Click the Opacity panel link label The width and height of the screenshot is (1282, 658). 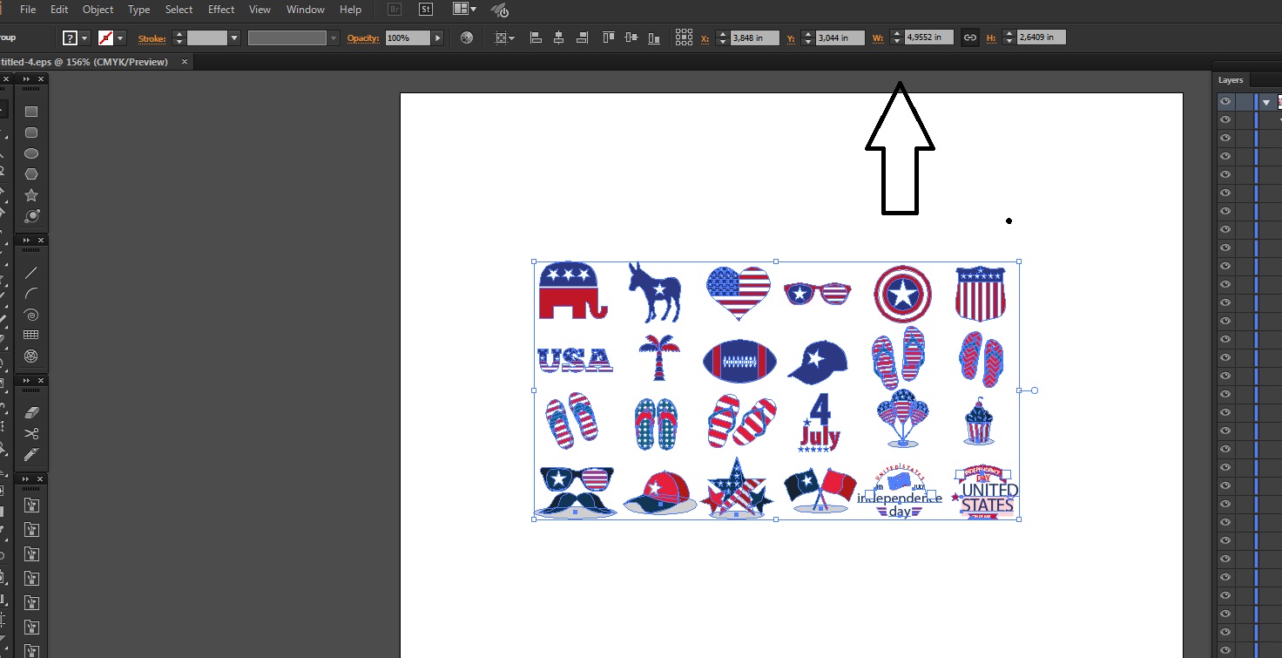(x=364, y=38)
